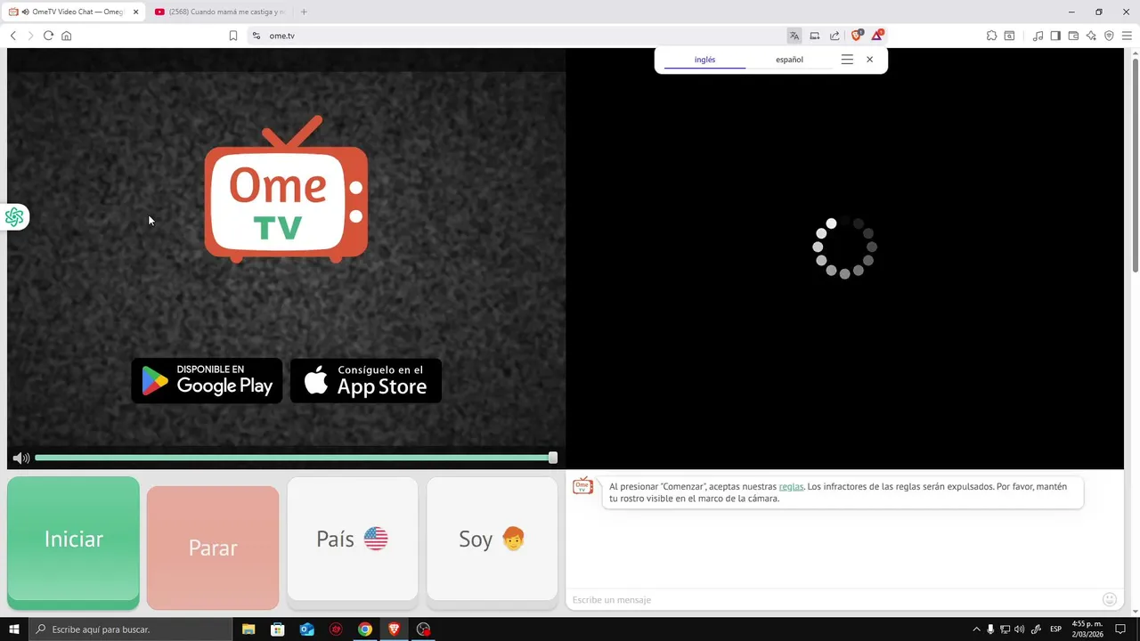Open the ESP language switcher
The image size is (1140, 641).
[x=1056, y=629]
